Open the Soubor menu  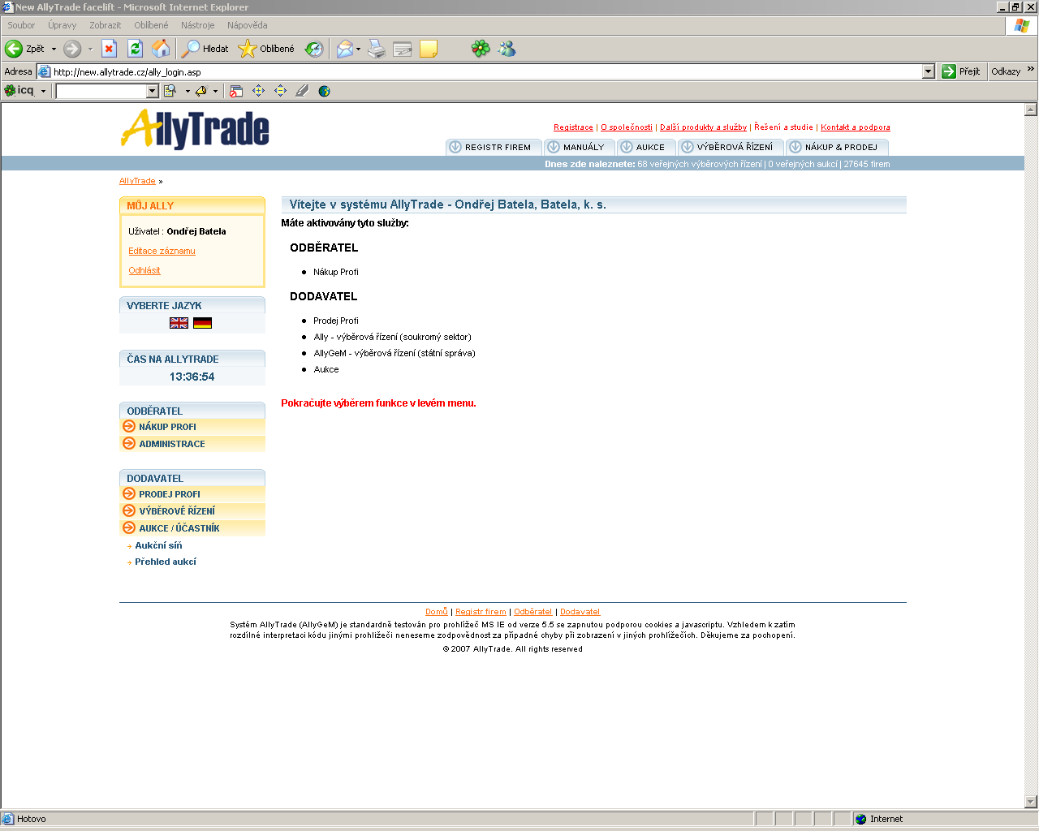point(21,25)
